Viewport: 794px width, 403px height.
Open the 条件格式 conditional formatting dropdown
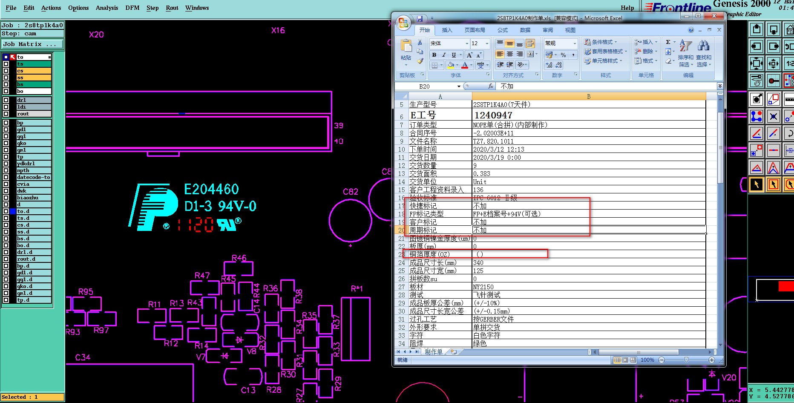(x=601, y=42)
